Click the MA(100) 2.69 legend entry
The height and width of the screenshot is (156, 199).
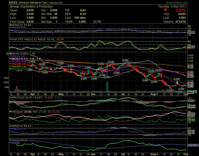click(x=19, y=64)
